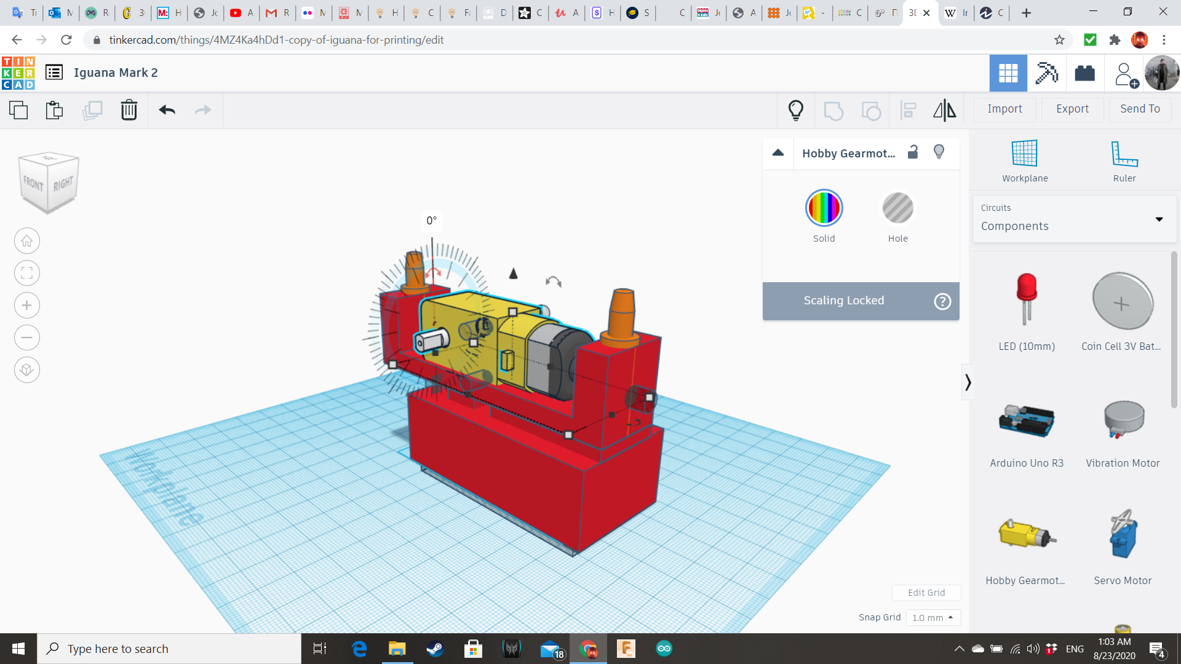Collapse the shapes side panel using the chevron
Viewport: 1181px width, 664px height.
click(x=968, y=382)
